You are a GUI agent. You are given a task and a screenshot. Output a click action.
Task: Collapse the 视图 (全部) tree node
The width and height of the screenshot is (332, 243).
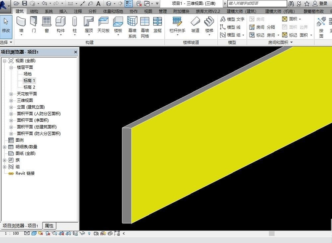coord(4,61)
